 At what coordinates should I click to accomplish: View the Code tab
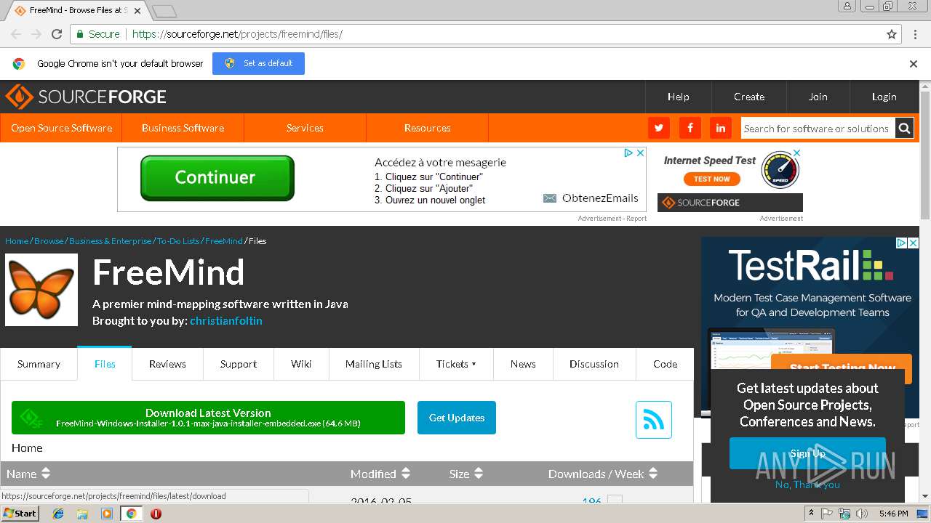665,364
